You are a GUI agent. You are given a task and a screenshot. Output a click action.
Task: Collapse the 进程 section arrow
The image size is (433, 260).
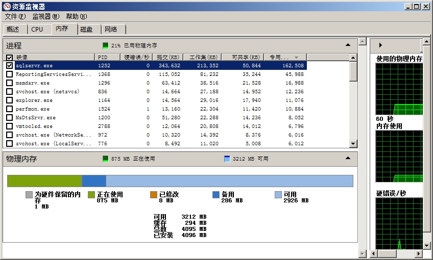(348, 45)
